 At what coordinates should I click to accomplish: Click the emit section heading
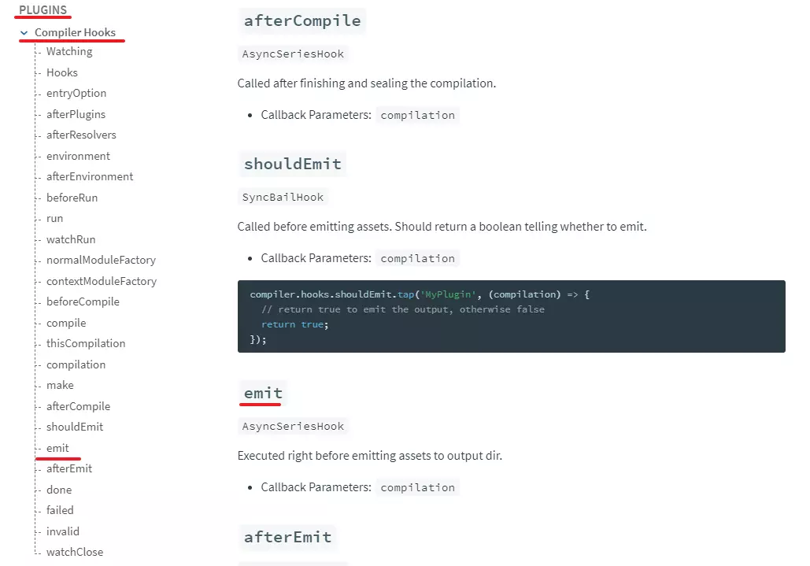pyautogui.click(x=263, y=393)
